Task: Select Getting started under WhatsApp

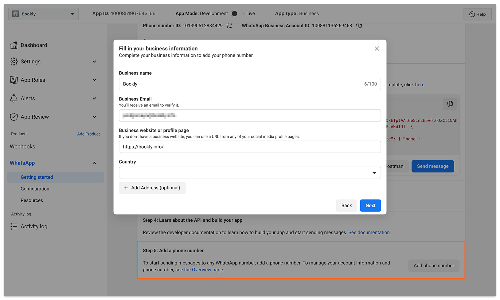Action: pyautogui.click(x=55, y=177)
